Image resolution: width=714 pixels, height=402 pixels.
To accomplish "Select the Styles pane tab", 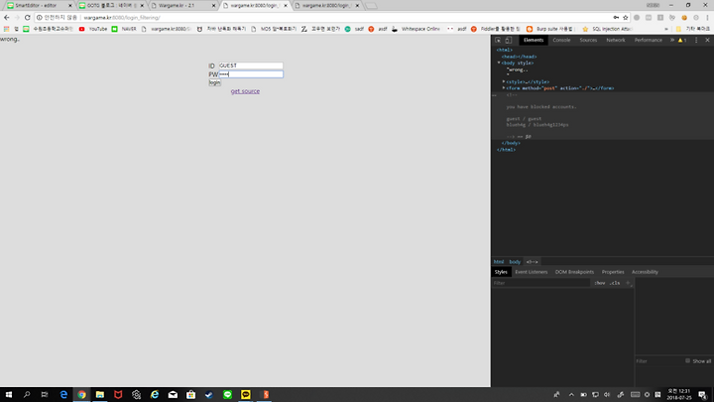I will coord(501,272).
